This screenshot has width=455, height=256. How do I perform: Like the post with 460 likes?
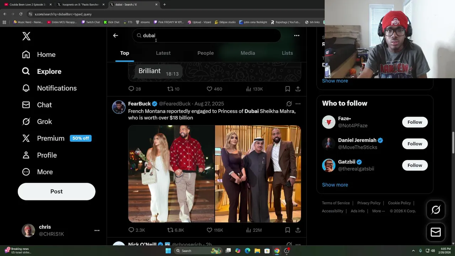[x=214, y=89]
